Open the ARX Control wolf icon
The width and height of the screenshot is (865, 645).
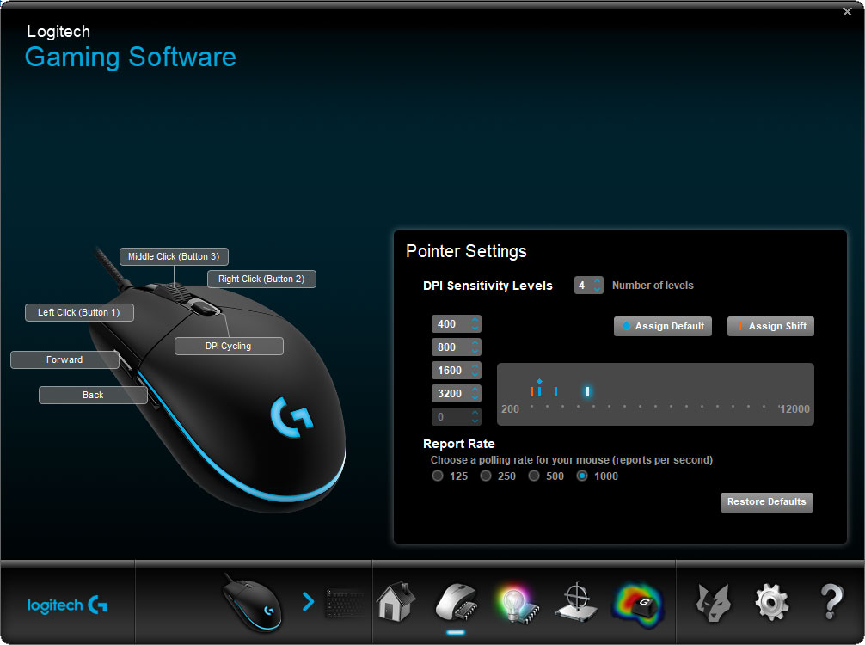[713, 603]
